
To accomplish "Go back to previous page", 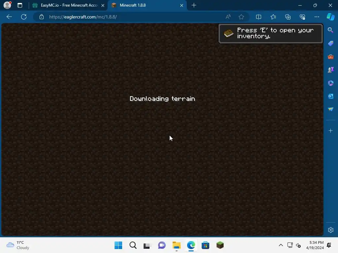I will point(9,17).
